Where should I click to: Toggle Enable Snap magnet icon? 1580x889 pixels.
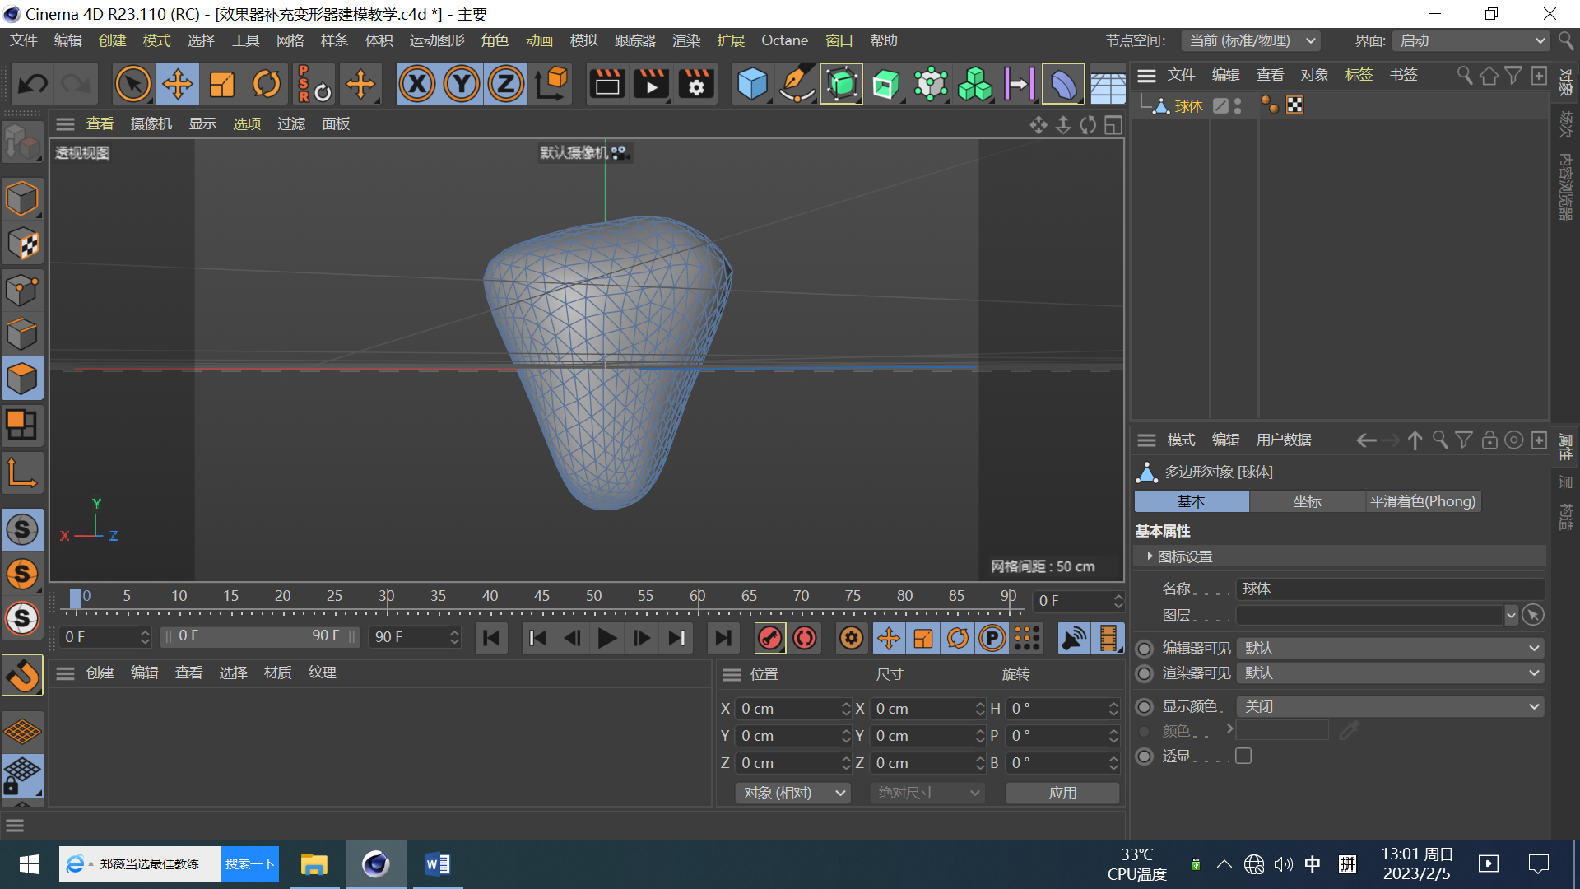[x=22, y=676]
